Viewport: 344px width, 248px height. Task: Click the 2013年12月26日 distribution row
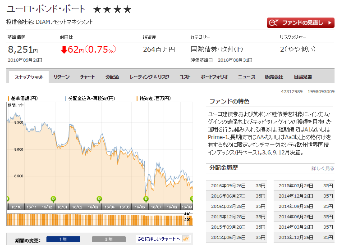tap(304, 237)
